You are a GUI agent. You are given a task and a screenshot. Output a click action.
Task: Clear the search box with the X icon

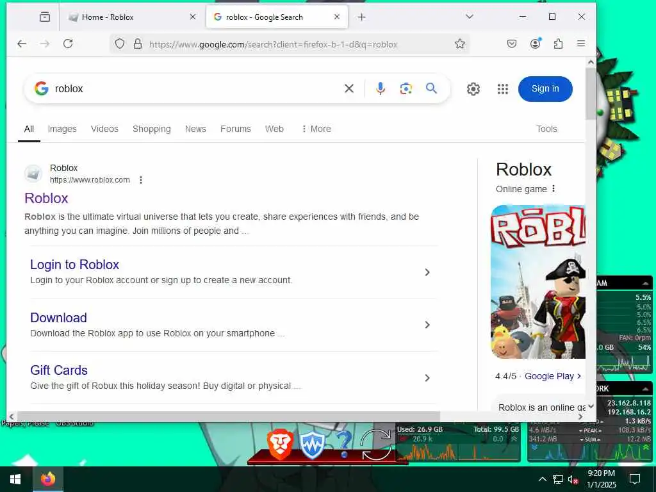pos(349,88)
